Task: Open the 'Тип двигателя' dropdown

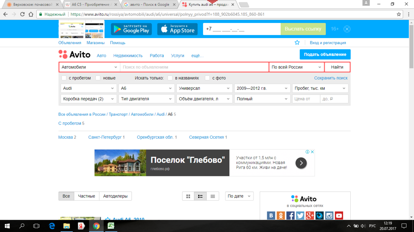Action: [147, 99]
